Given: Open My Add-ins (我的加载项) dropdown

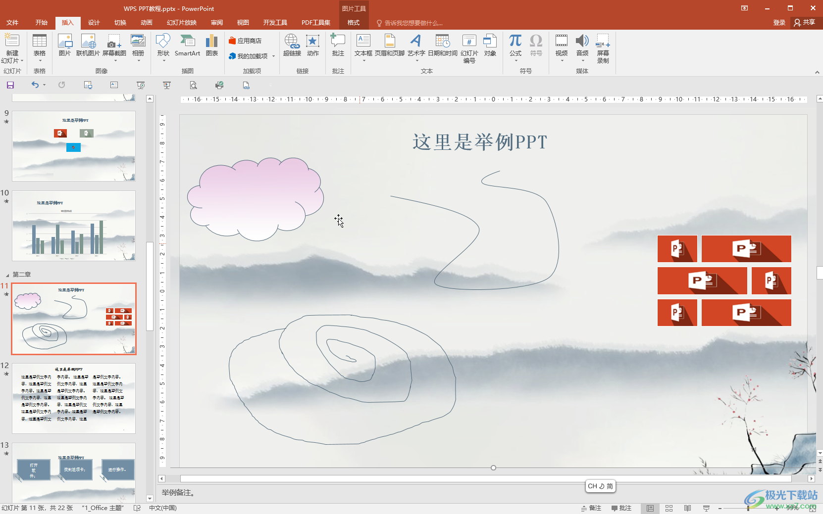Looking at the screenshot, I should tap(273, 56).
